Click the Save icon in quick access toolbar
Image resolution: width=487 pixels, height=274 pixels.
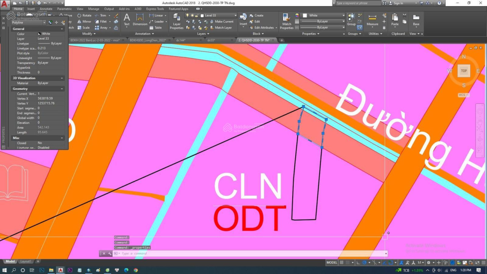pos(27,3)
